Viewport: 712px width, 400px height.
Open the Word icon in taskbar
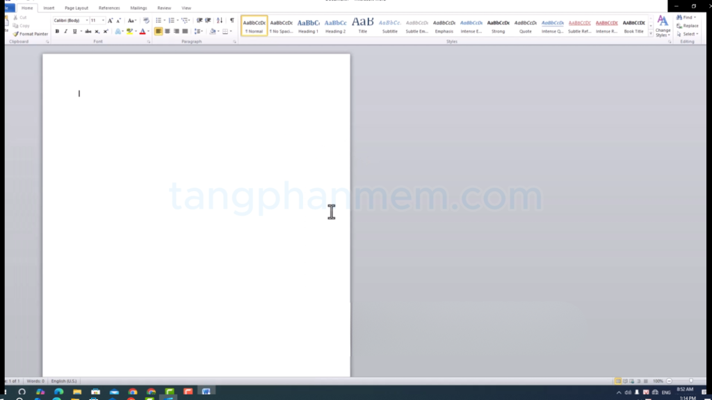206,392
